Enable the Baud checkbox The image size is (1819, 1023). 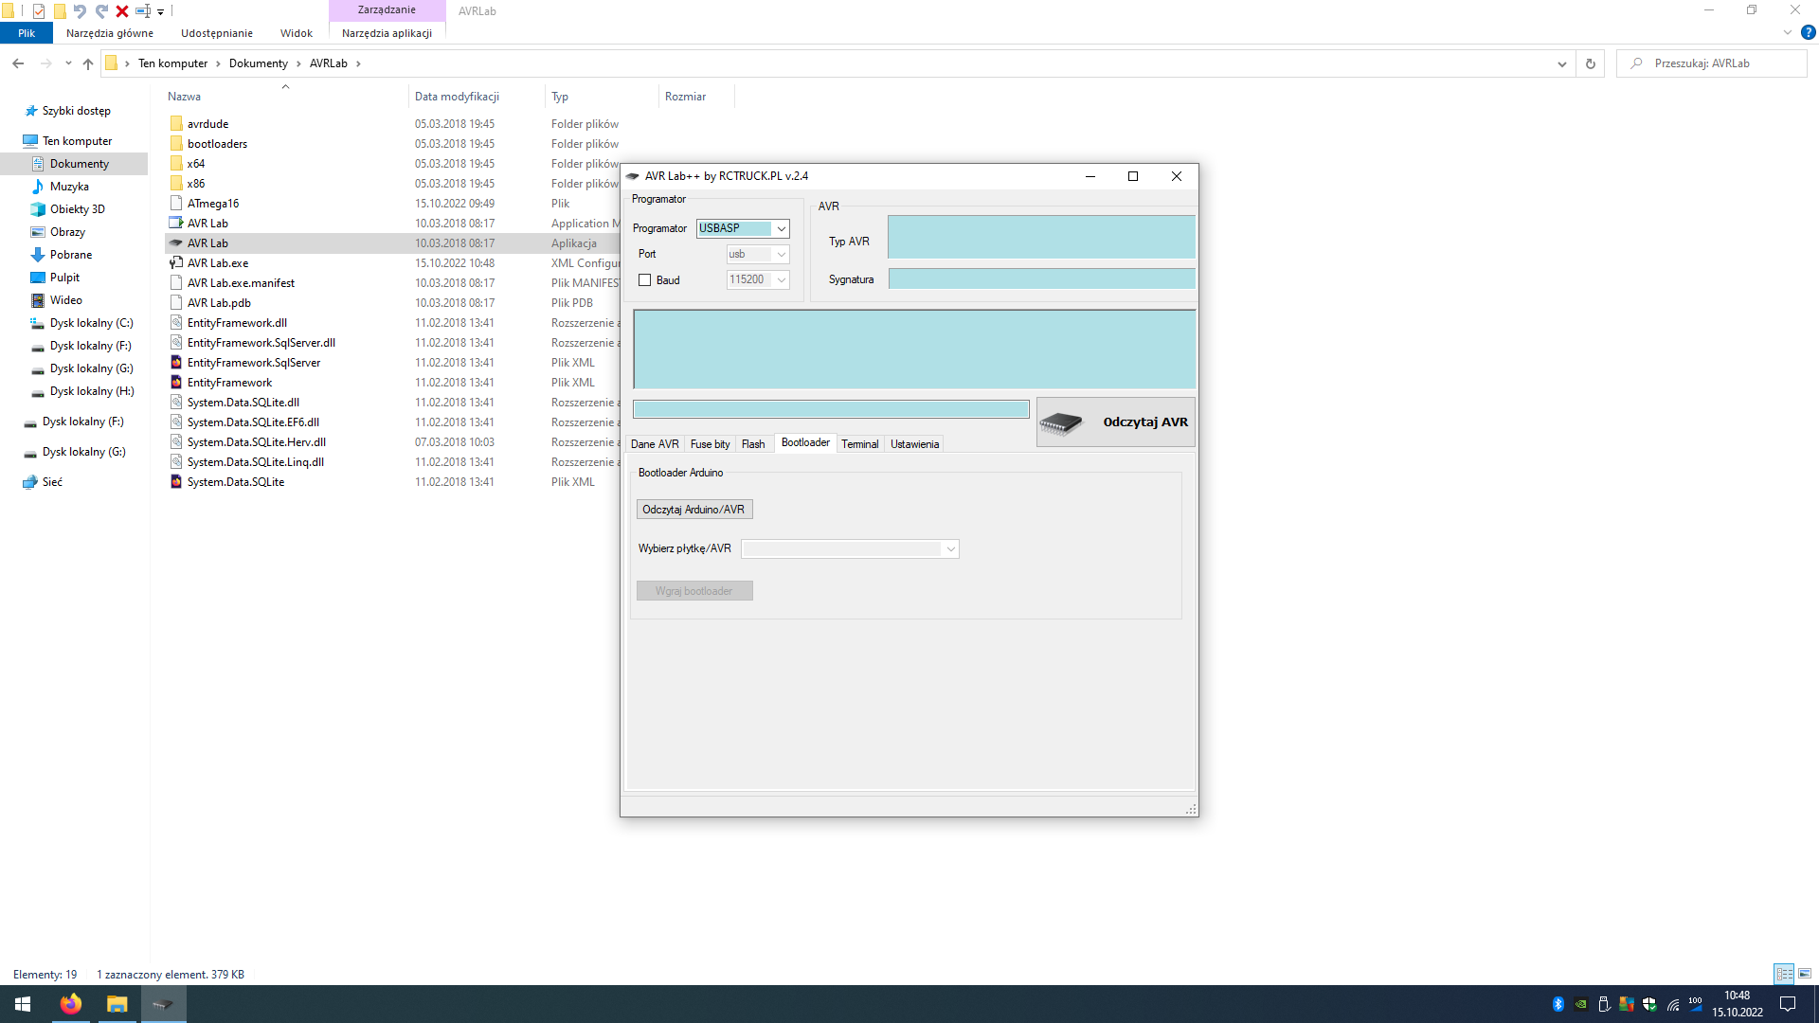click(645, 280)
